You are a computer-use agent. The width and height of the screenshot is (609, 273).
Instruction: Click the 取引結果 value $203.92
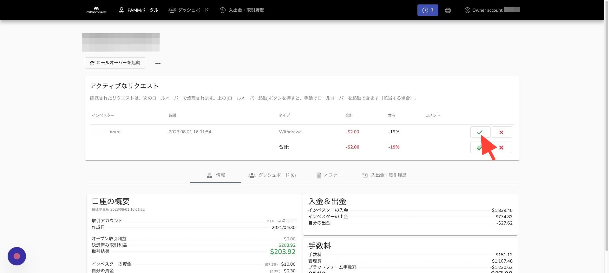[283, 252]
